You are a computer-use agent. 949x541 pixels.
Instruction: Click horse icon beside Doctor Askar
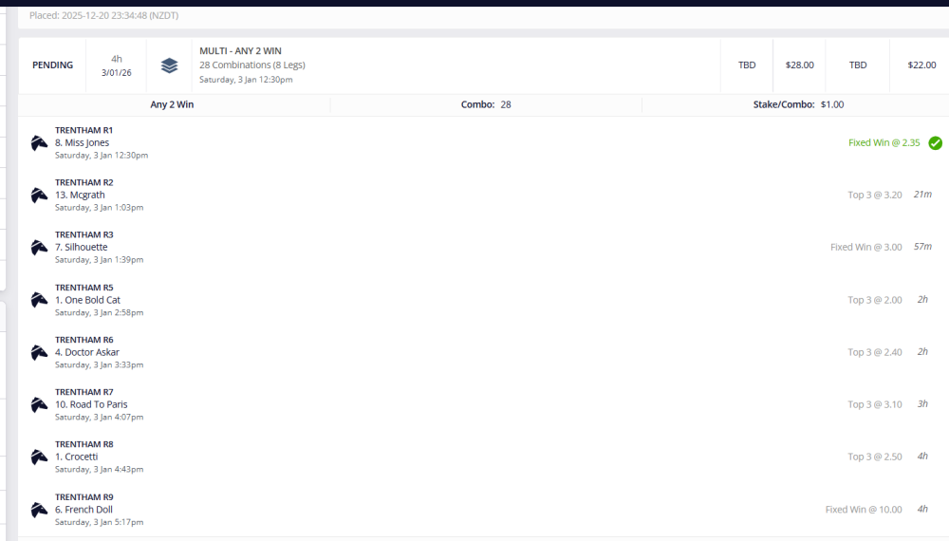pyautogui.click(x=39, y=352)
